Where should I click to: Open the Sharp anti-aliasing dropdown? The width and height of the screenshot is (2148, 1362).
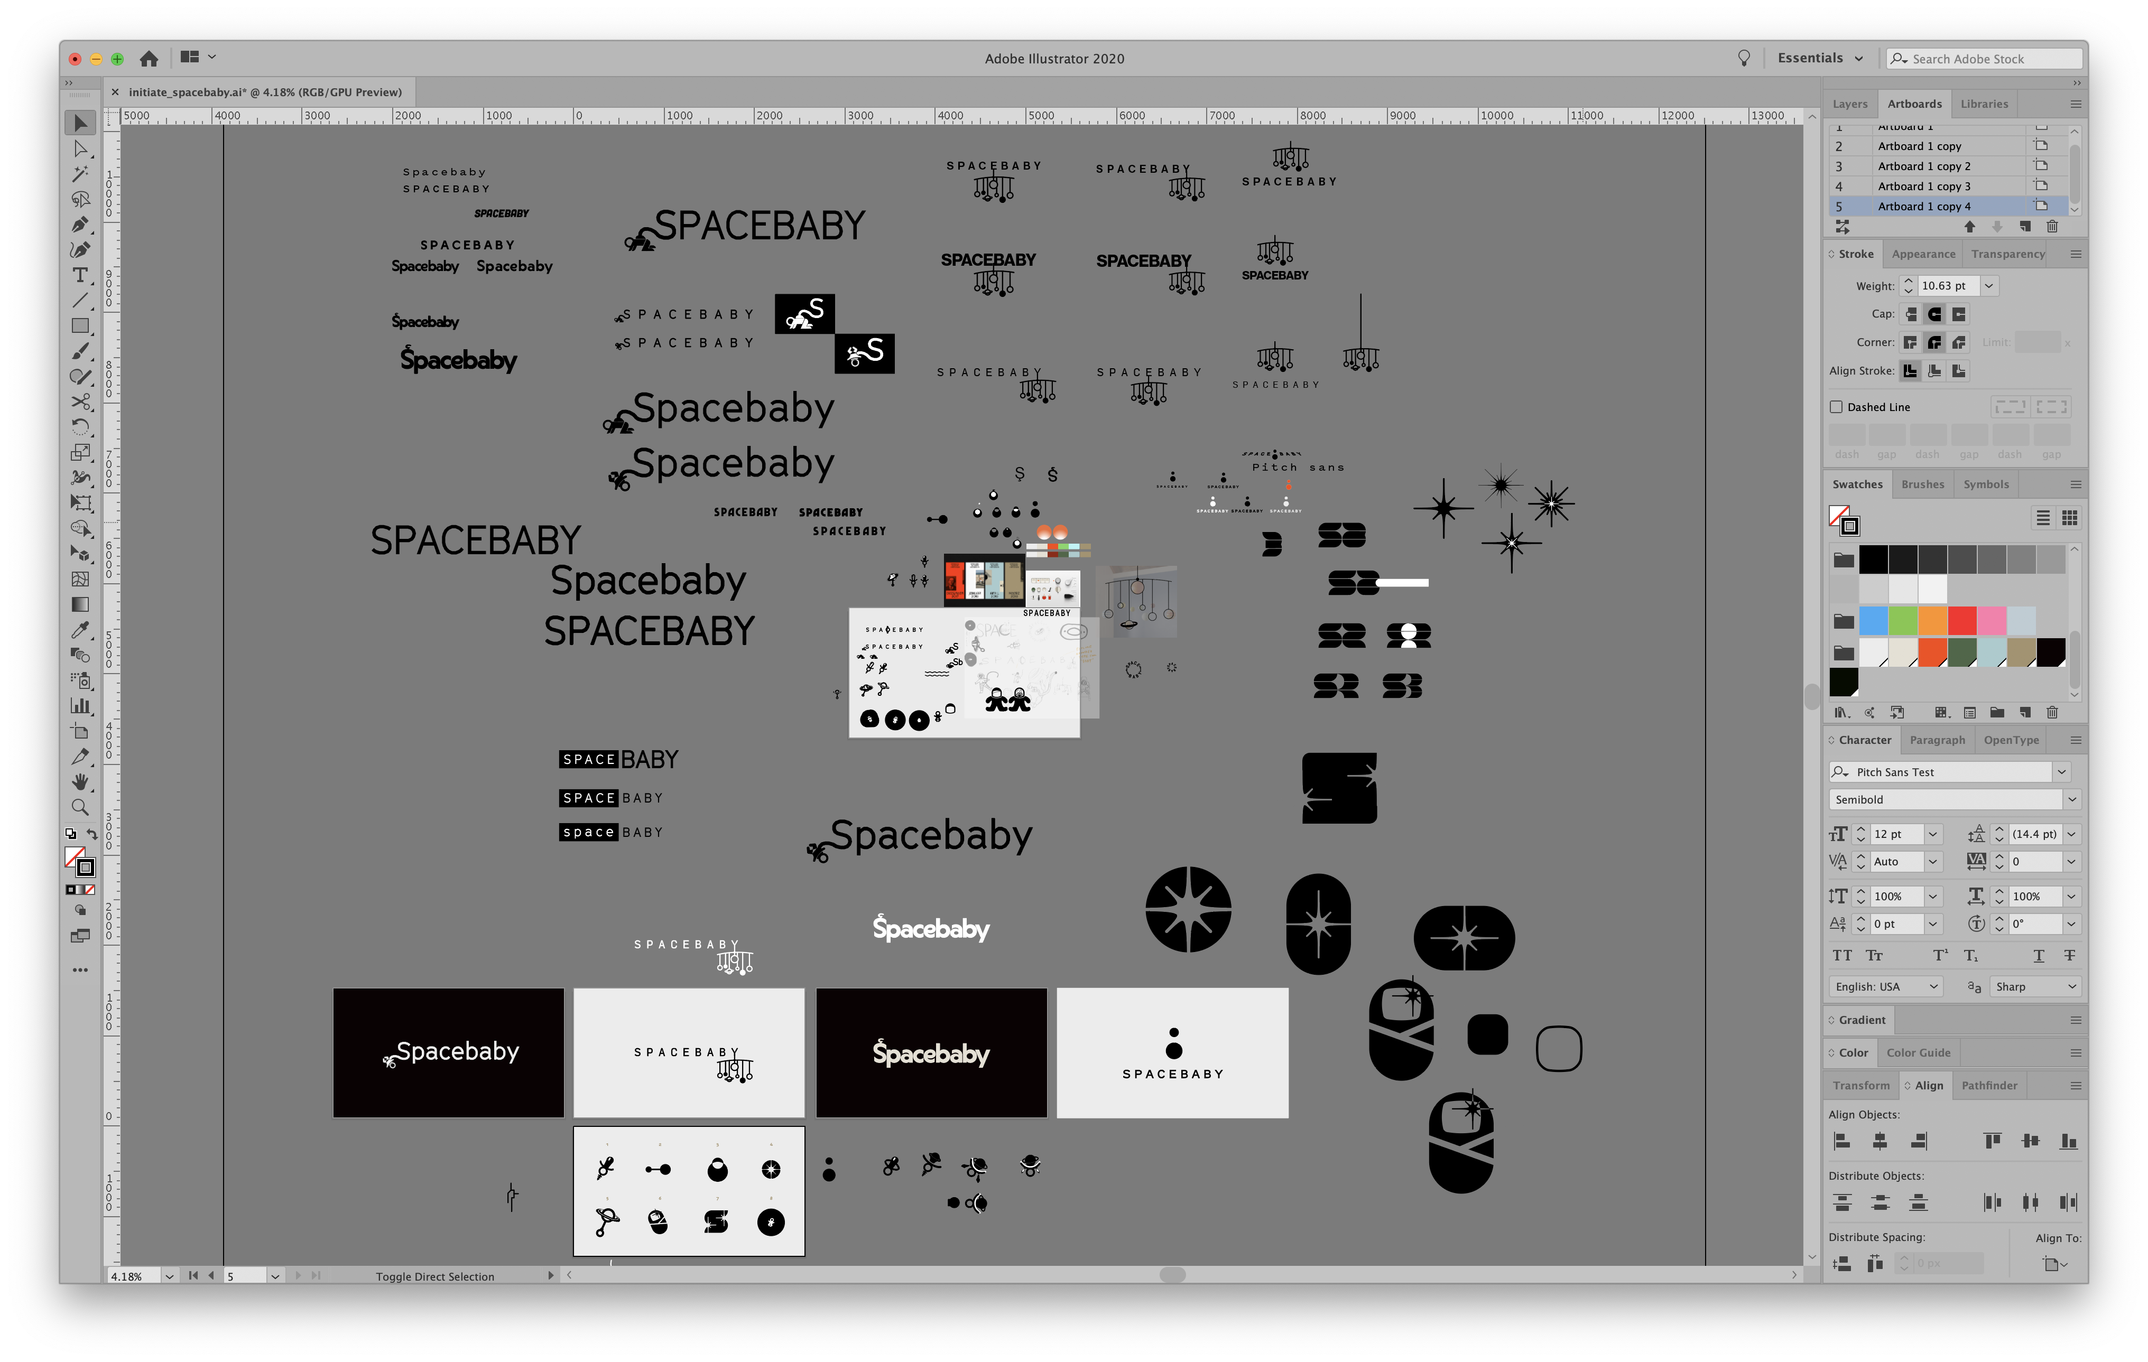(x=2035, y=987)
